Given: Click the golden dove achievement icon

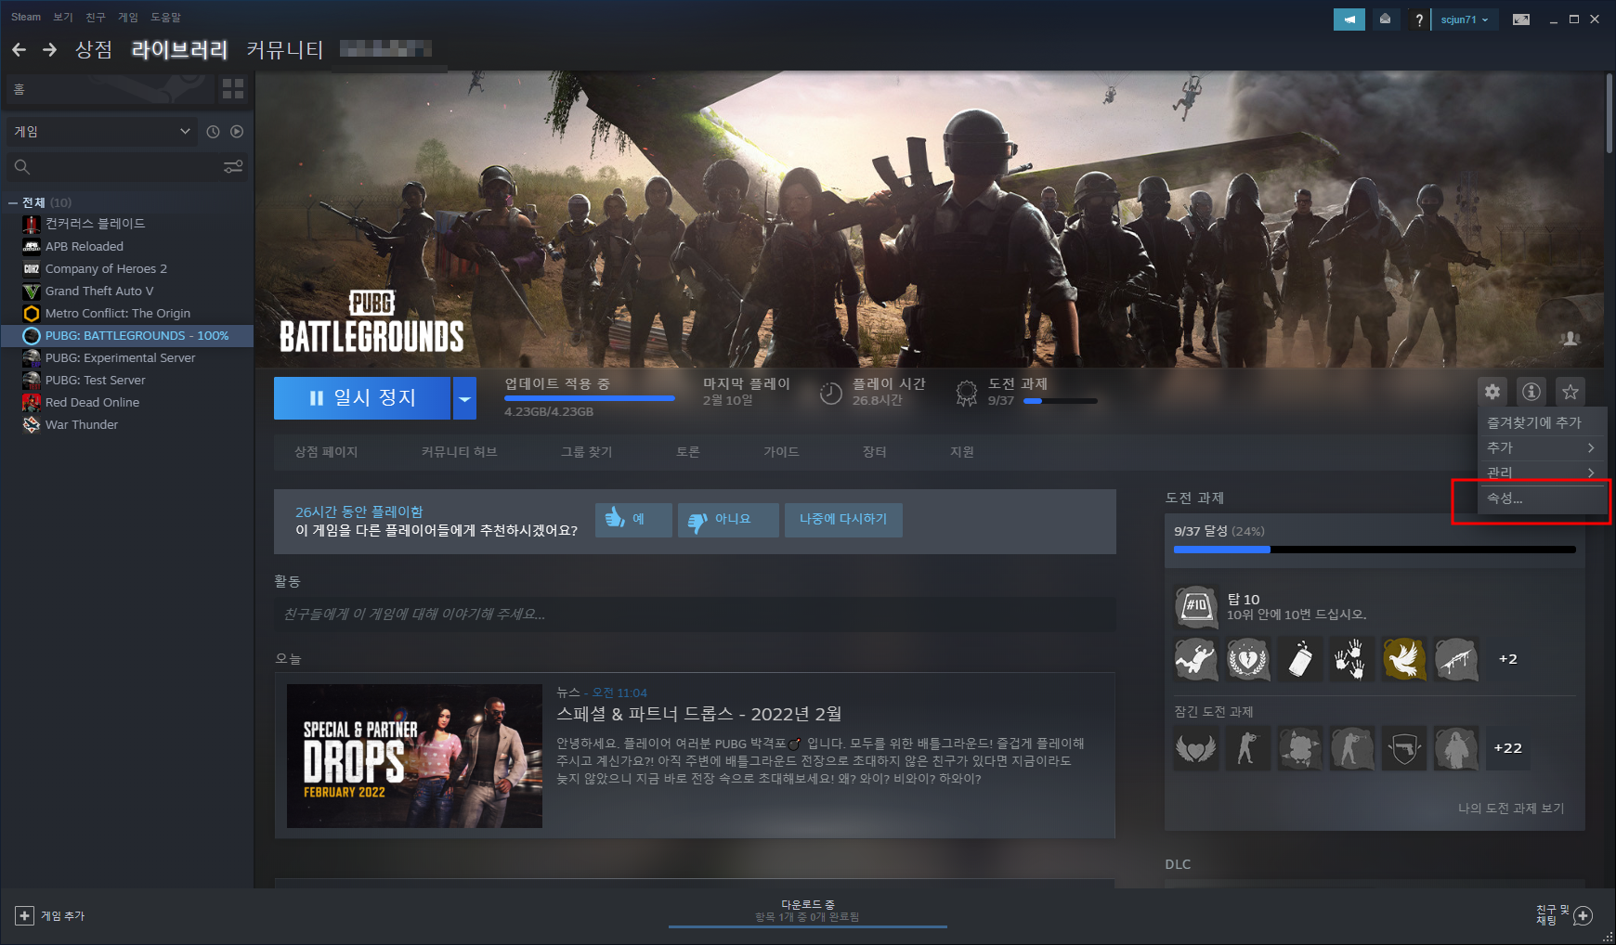Looking at the screenshot, I should coord(1403,659).
